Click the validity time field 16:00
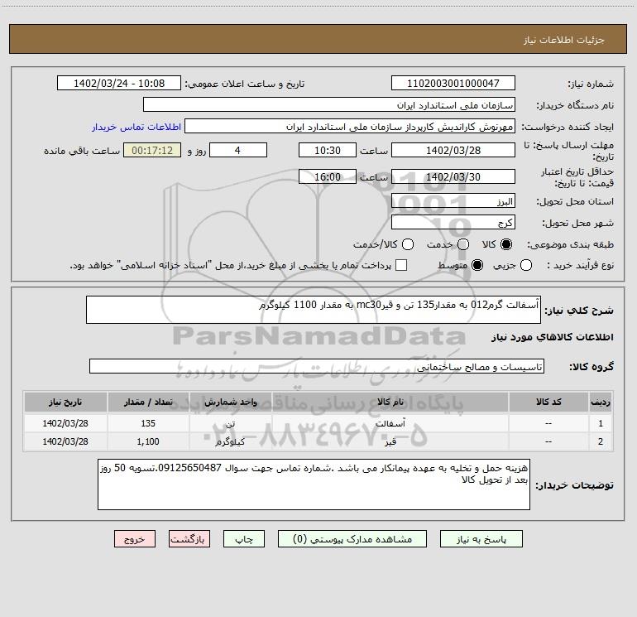637x617 pixels. point(328,176)
